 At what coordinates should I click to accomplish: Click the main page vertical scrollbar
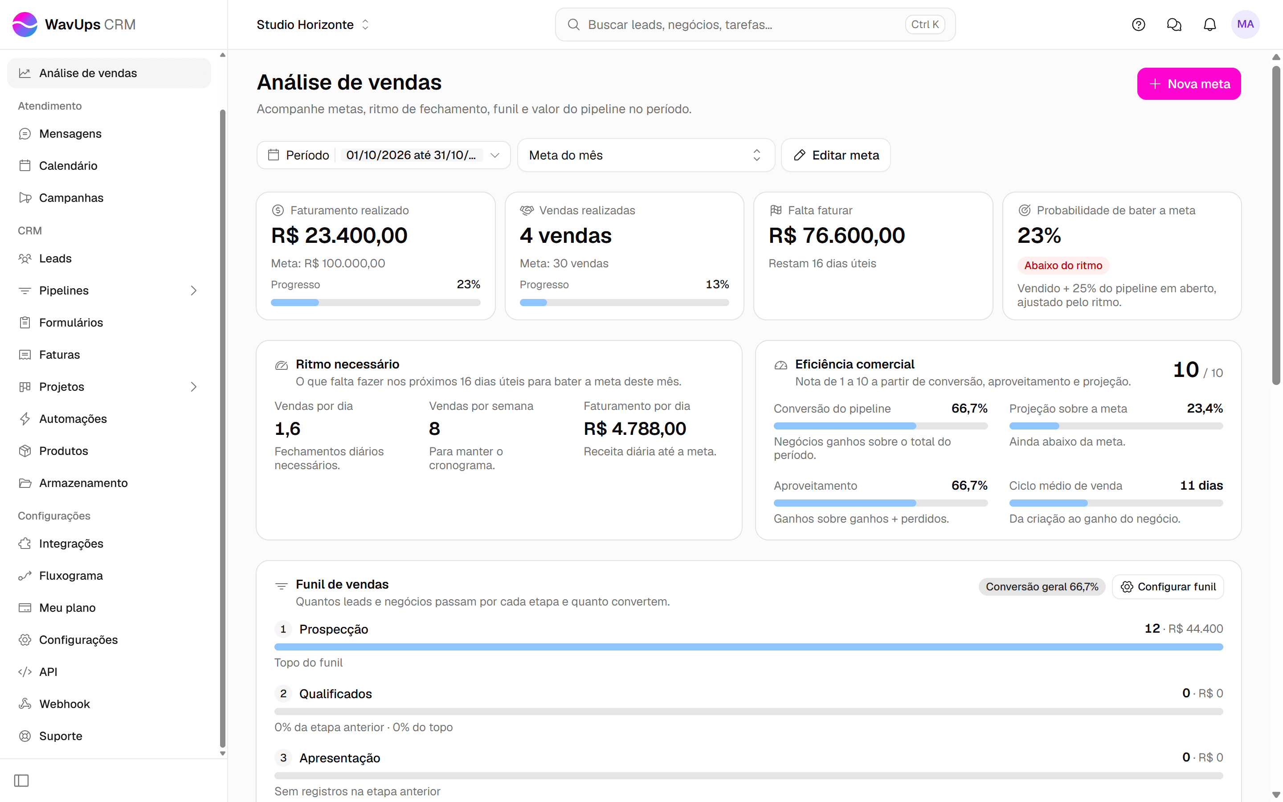1277,225
